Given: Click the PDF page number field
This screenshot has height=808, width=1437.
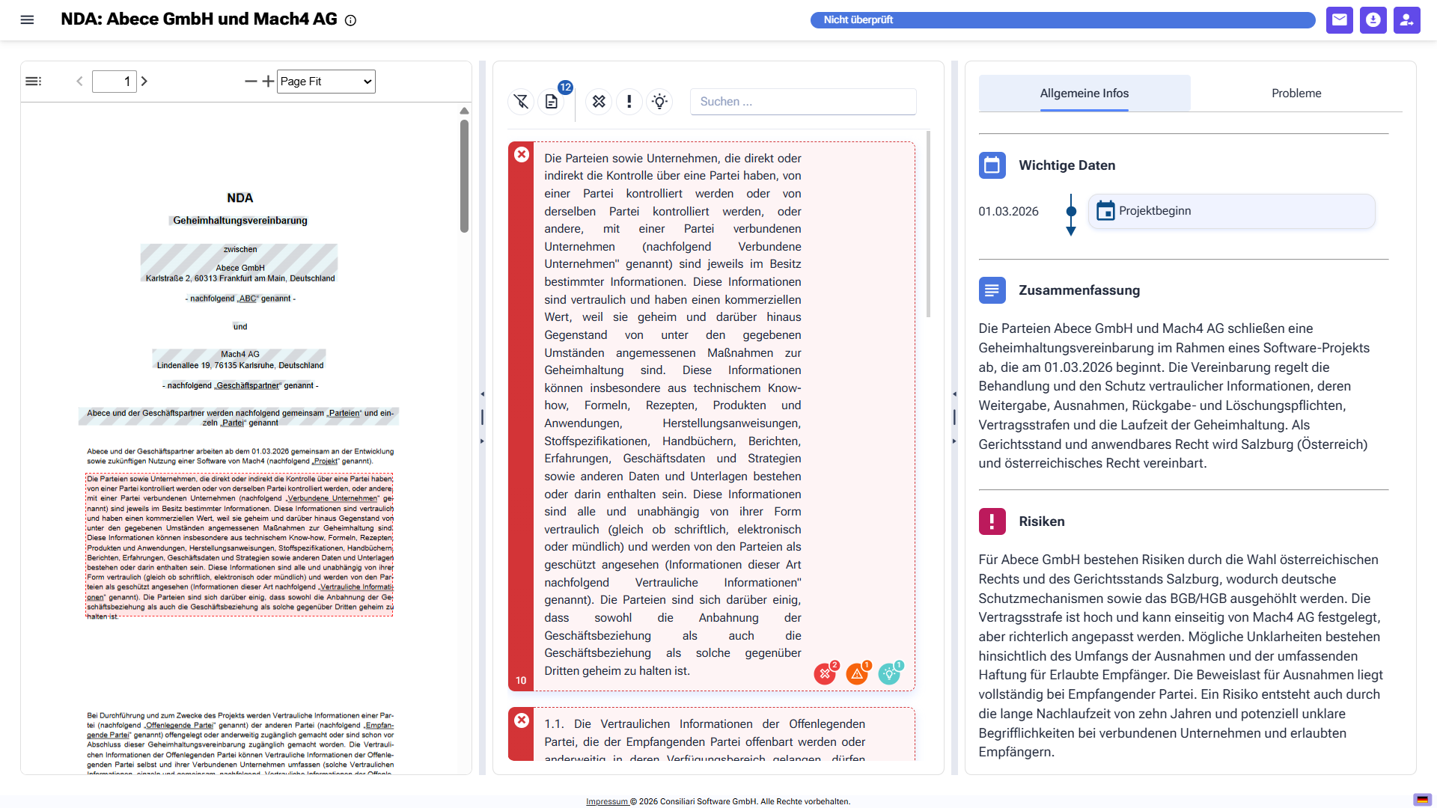Looking at the screenshot, I should [x=115, y=81].
